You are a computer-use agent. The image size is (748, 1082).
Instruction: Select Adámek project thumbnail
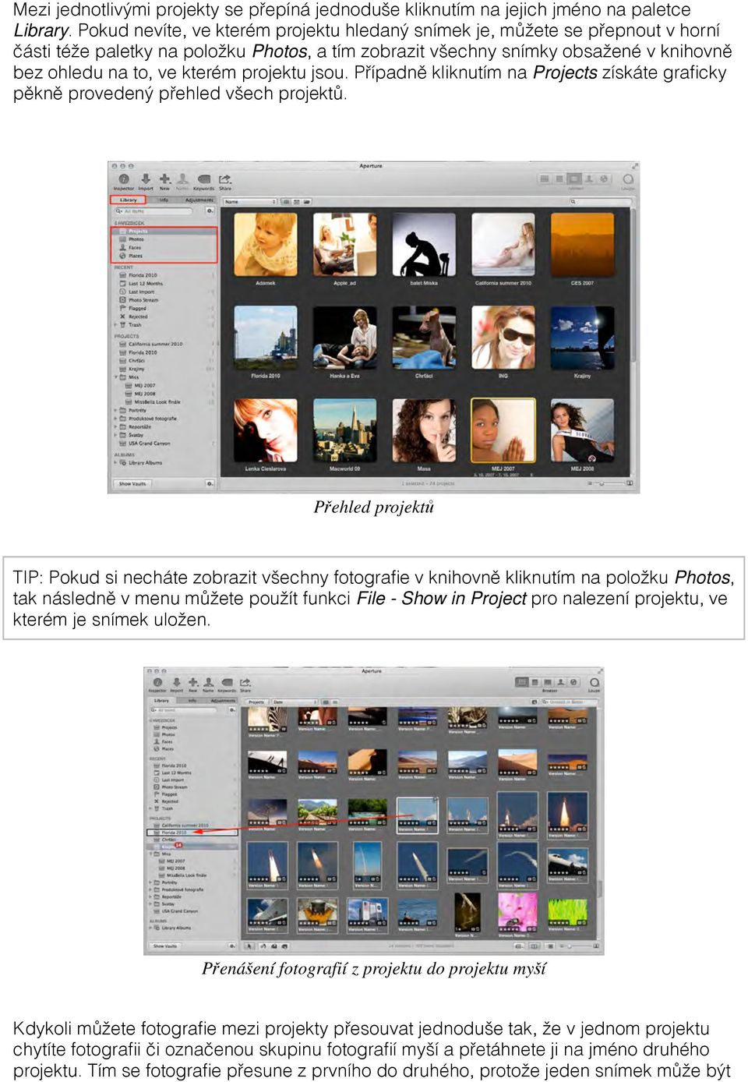(266, 245)
